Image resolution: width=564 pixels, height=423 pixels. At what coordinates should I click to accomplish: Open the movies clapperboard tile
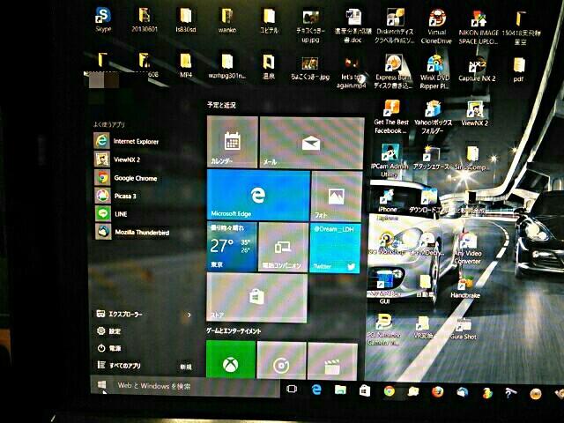point(332,361)
